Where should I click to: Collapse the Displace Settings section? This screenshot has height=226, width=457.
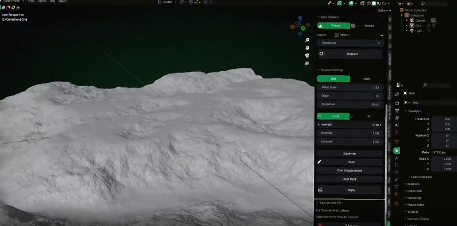(x=329, y=70)
